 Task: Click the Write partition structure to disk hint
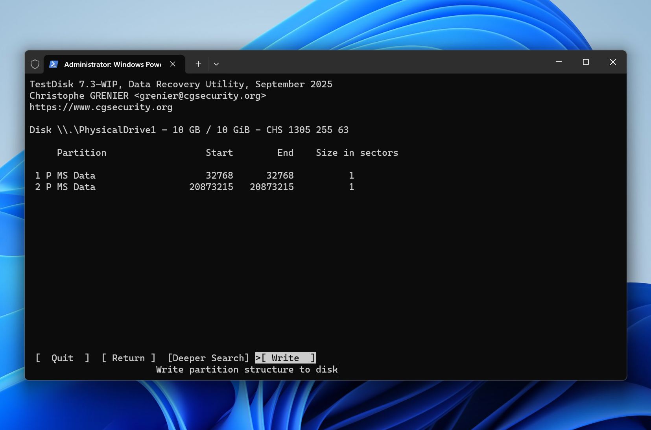coord(247,369)
